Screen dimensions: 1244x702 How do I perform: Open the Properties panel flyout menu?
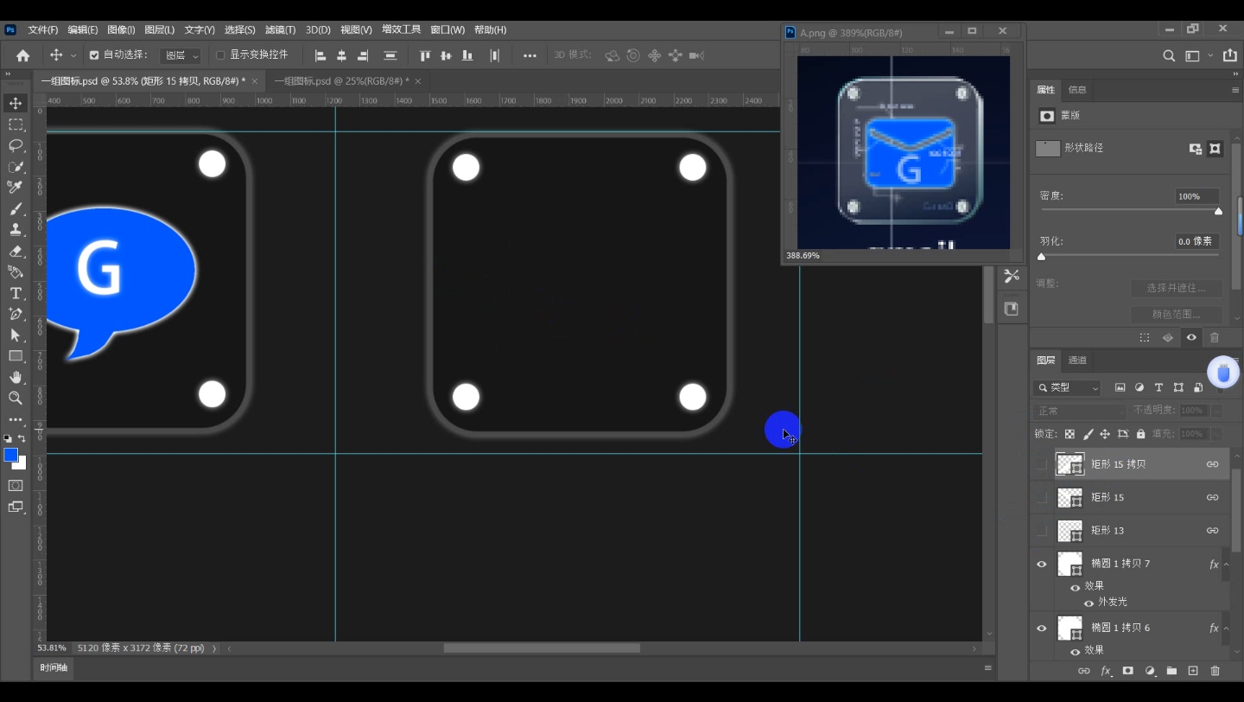tap(1234, 90)
